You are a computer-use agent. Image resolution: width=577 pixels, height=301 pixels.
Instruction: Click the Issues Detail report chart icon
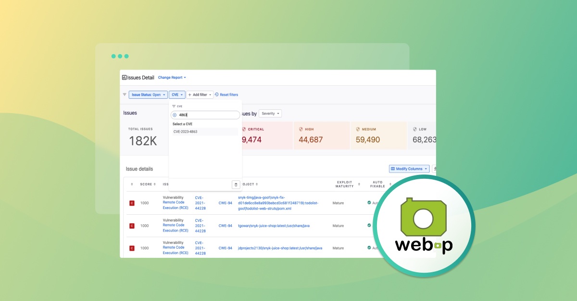point(124,77)
